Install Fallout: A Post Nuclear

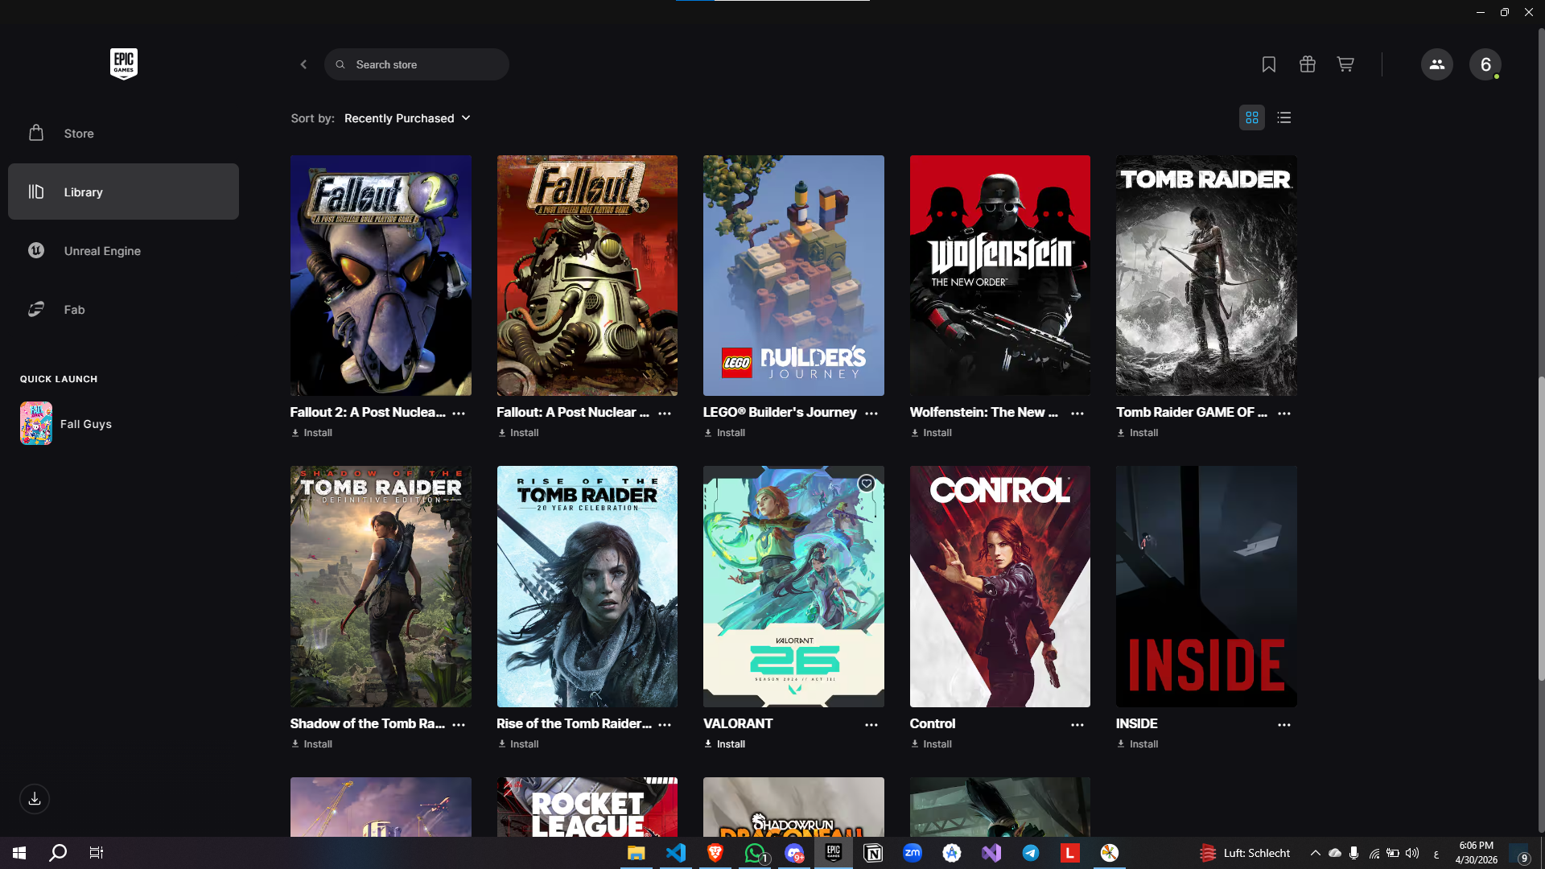pyautogui.click(x=518, y=433)
